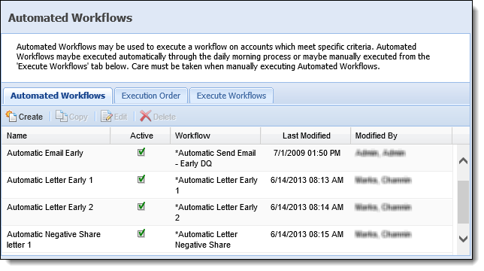Select the Automatic Email Early row name
Viewport: 484px width, 271px height.
click(x=45, y=153)
